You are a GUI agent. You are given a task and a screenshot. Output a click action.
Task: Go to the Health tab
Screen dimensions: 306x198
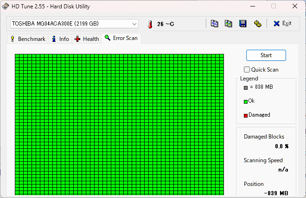coord(87,39)
